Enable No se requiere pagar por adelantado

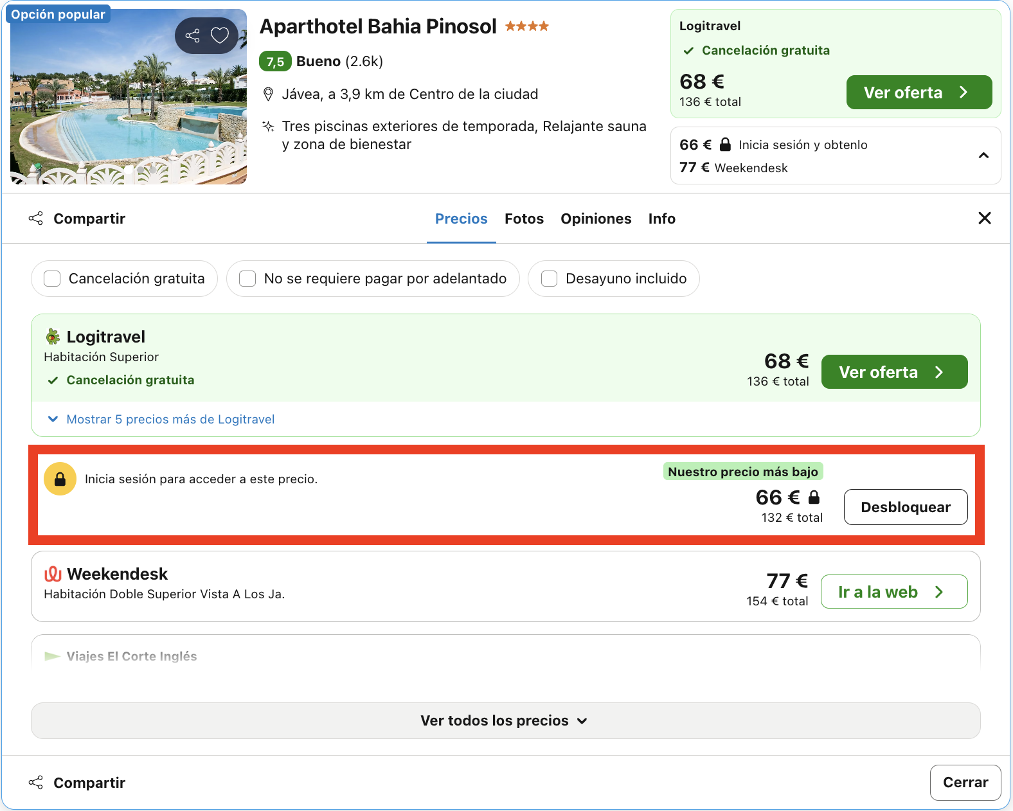click(247, 279)
